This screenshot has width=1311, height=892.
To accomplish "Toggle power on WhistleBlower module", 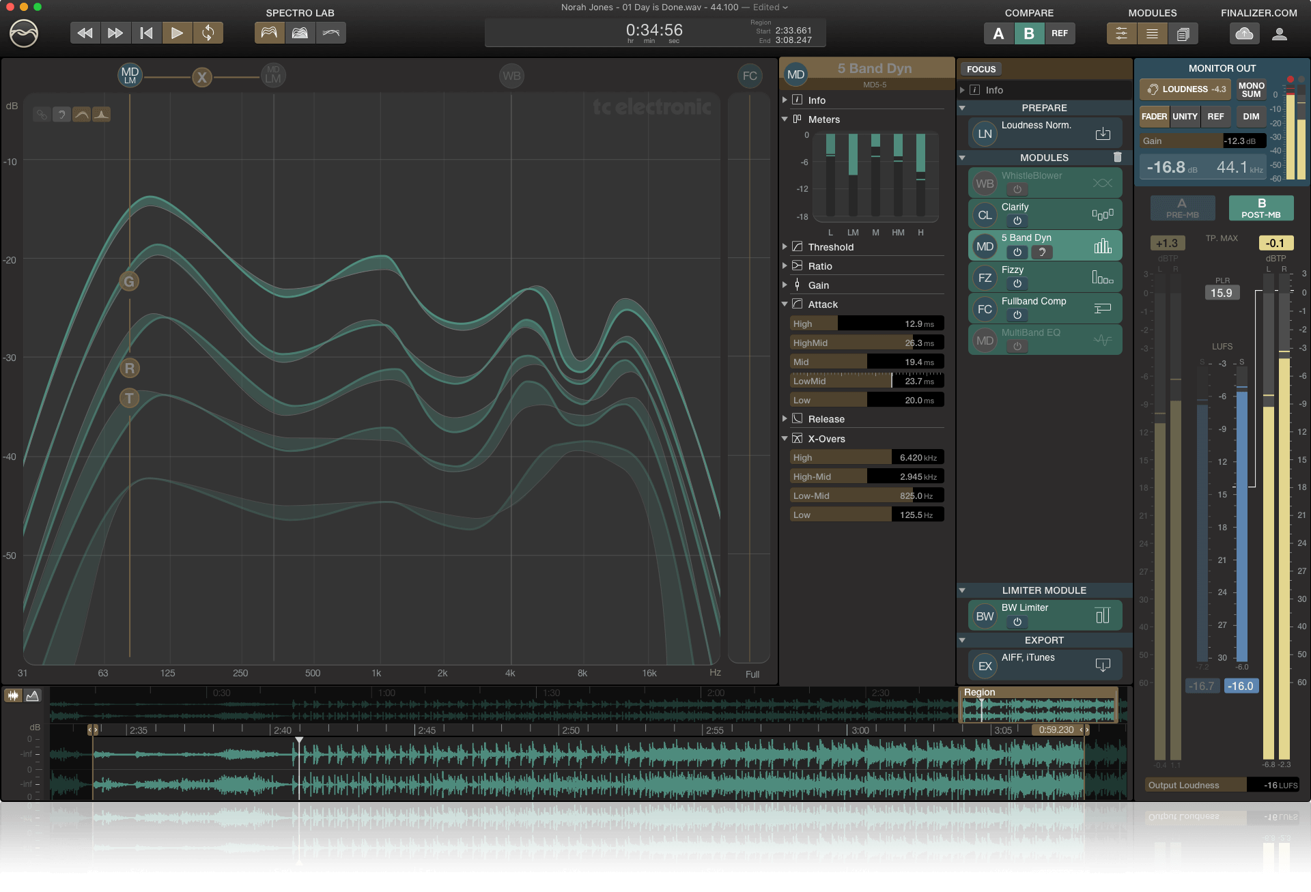I will click(1017, 190).
